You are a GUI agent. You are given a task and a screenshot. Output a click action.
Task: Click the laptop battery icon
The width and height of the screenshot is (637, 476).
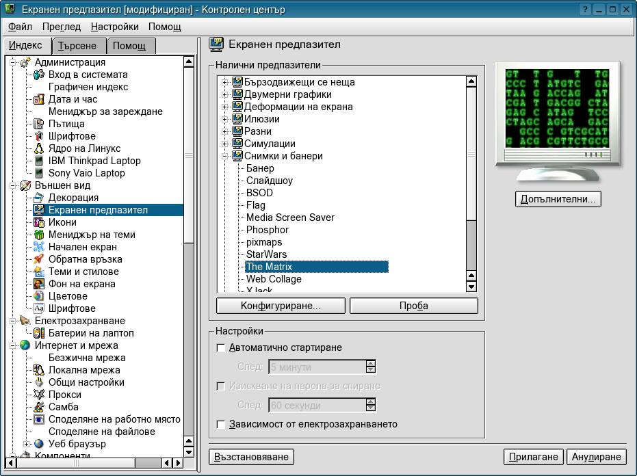coord(39,333)
